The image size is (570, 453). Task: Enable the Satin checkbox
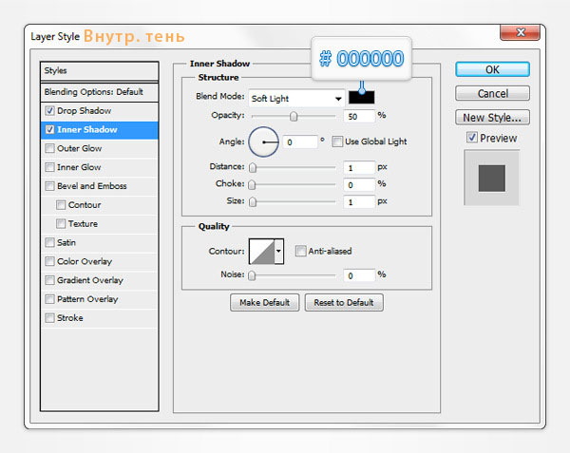click(49, 242)
